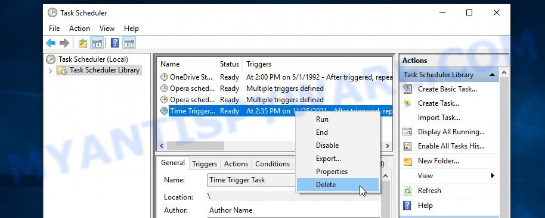
Task: Select the Time Trigger... task row
Action: [275, 111]
